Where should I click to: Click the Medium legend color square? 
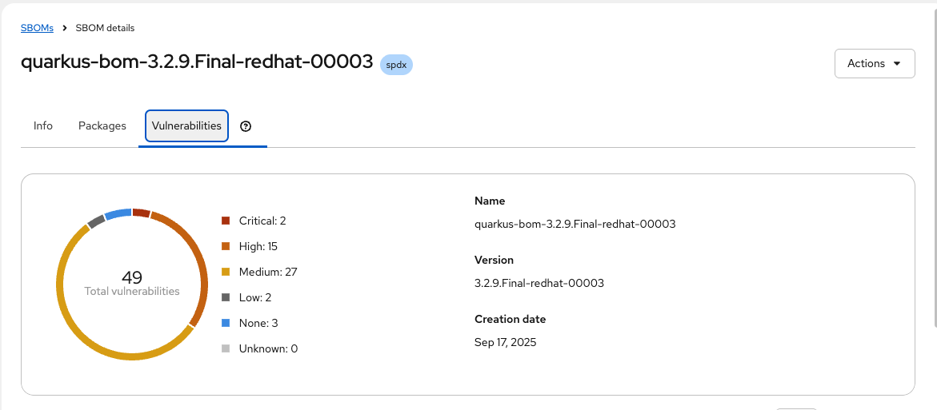tap(226, 272)
